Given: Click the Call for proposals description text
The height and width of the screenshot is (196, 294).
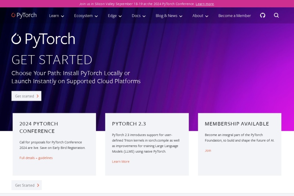Looking at the screenshot, I should (52, 145).
